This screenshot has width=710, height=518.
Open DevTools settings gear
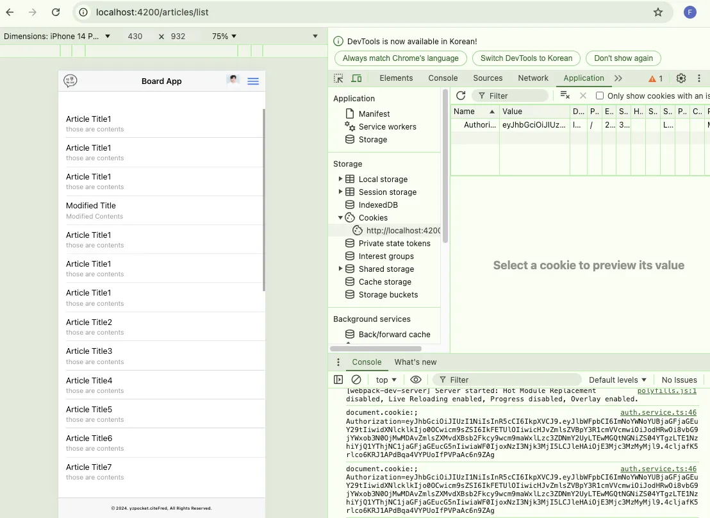click(x=681, y=78)
